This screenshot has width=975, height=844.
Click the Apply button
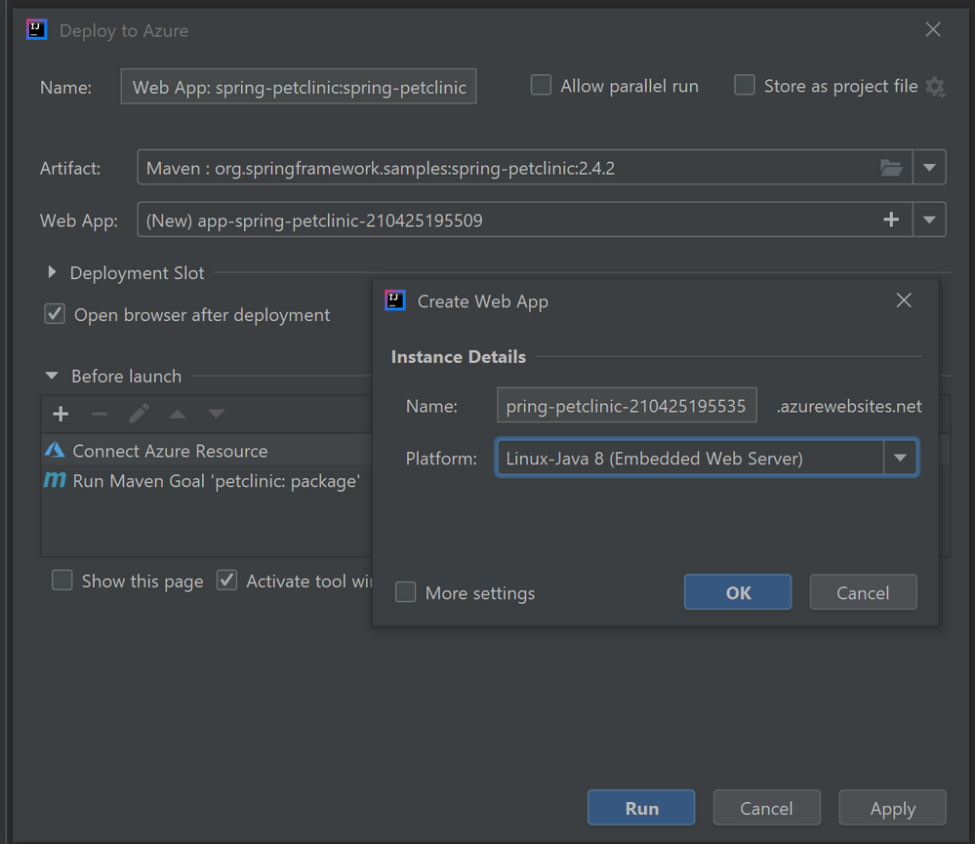click(892, 808)
